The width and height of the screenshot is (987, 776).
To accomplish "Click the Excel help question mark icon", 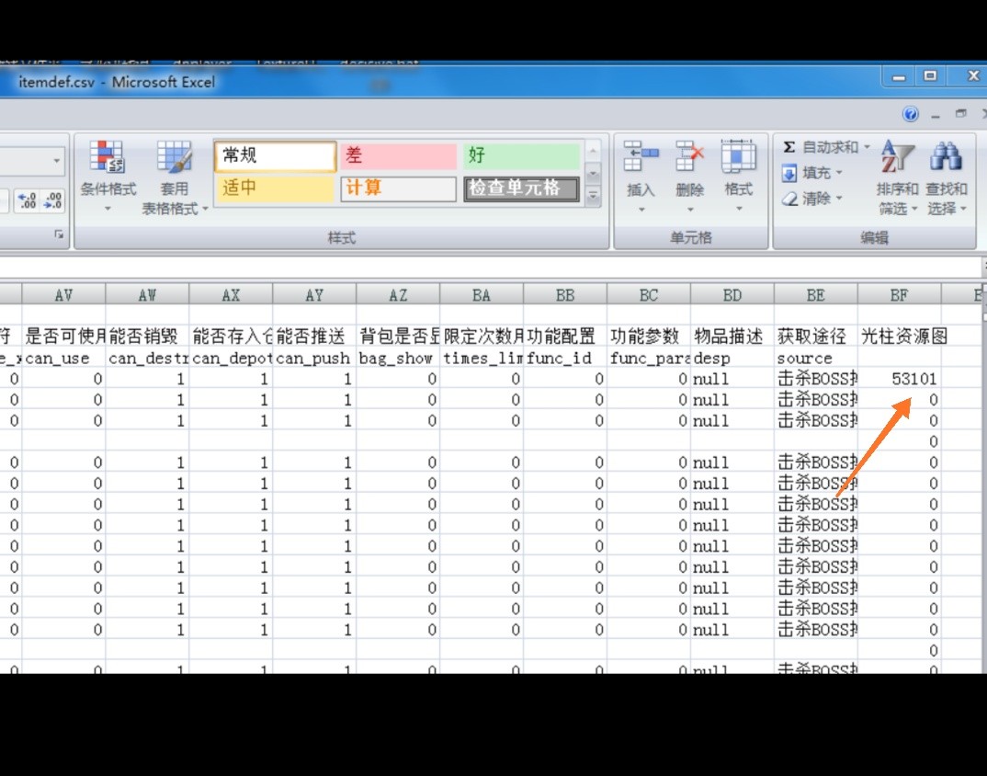I will click(911, 115).
